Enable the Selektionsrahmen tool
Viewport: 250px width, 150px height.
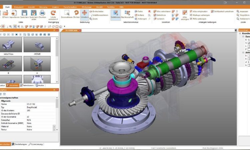(99, 15)
